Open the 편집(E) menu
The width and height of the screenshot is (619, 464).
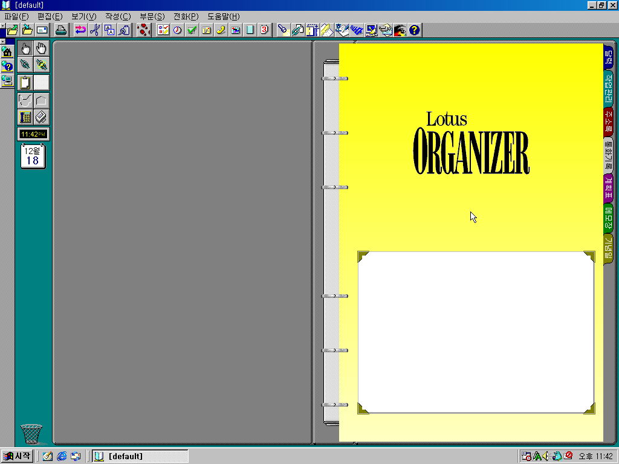tap(50, 16)
